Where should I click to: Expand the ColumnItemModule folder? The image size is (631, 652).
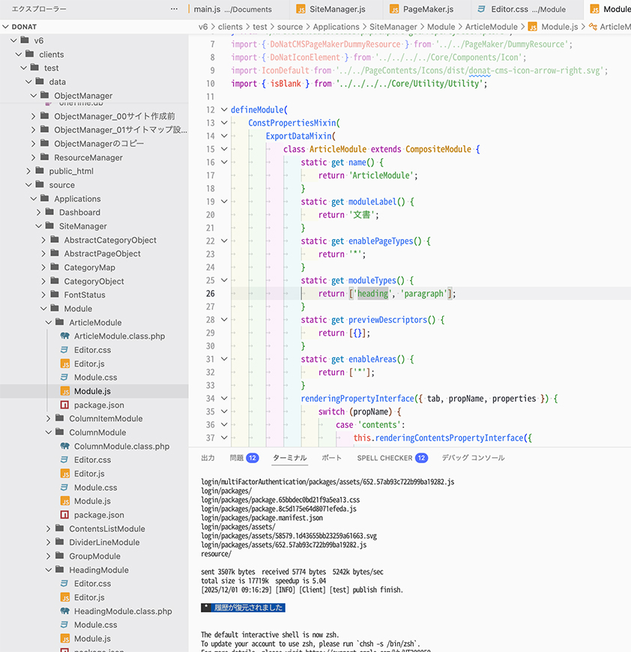[49, 419]
